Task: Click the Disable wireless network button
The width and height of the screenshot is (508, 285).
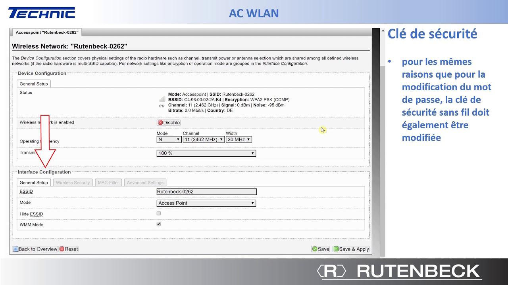Action: click(169, 123)
